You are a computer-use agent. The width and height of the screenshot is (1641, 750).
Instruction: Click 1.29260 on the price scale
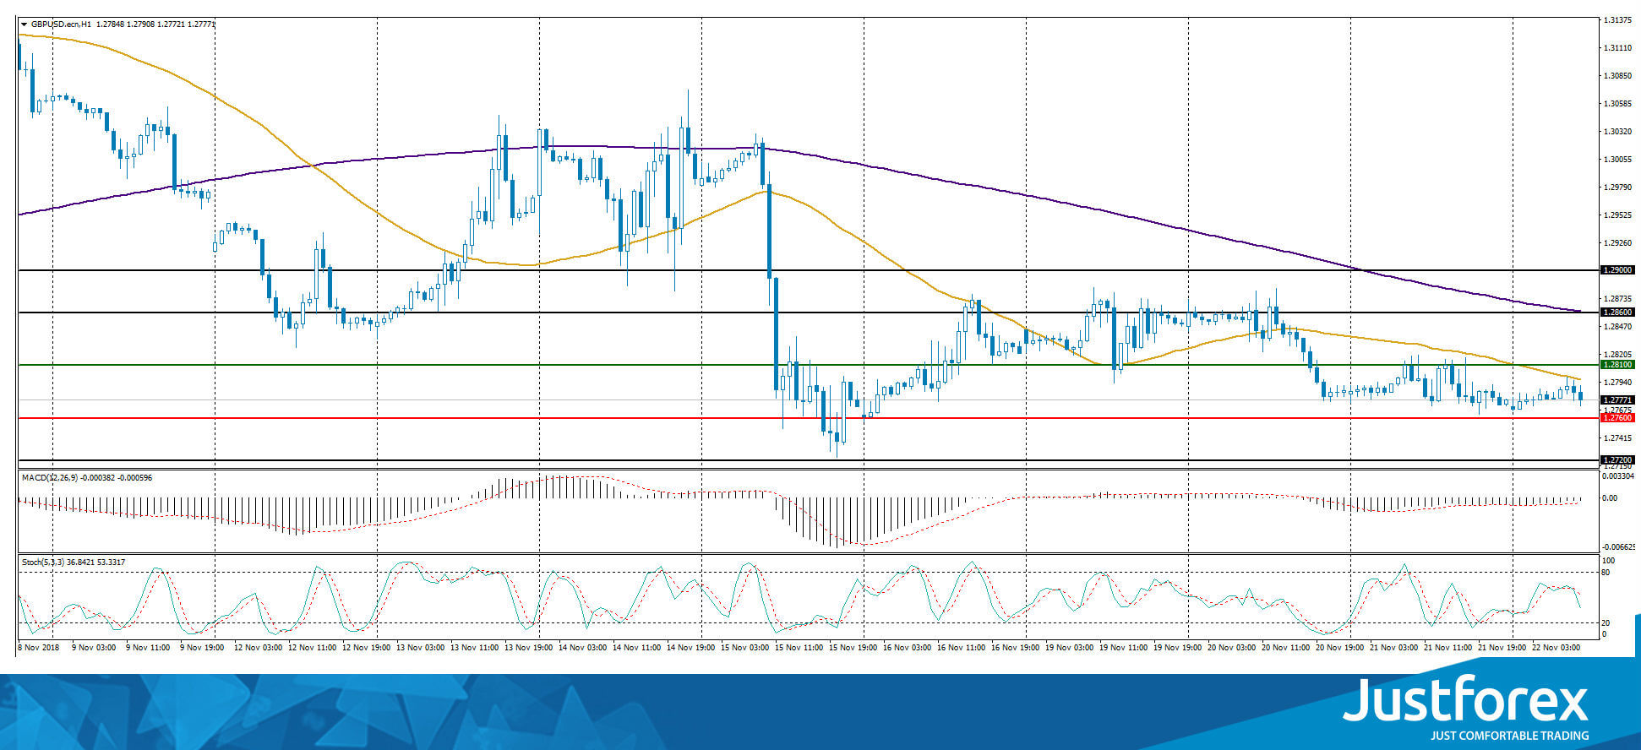coord(1618,243)
